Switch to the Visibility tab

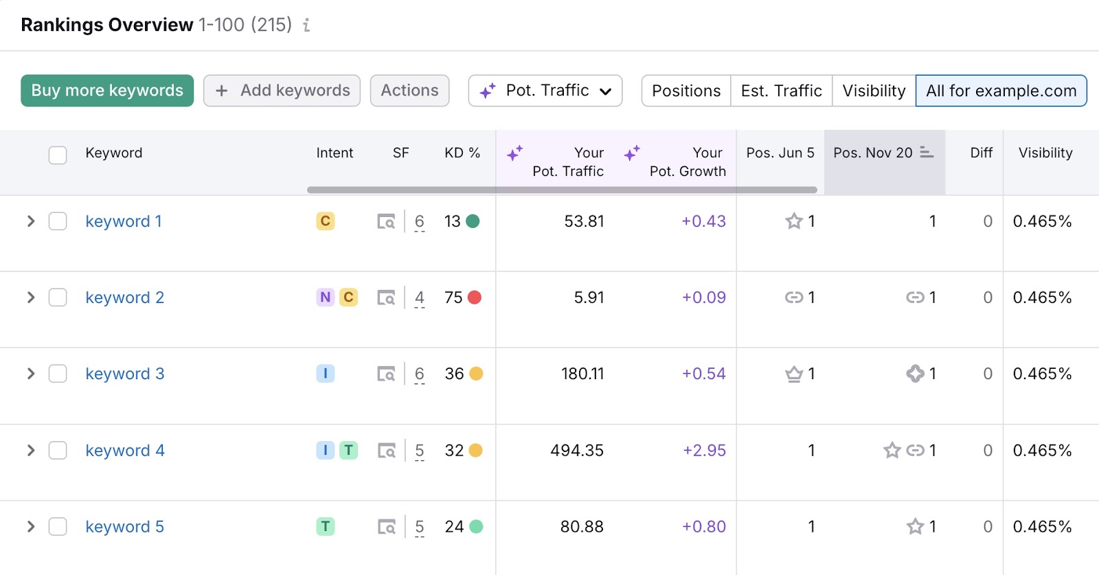pyautogui.click(x=873, y=91)
